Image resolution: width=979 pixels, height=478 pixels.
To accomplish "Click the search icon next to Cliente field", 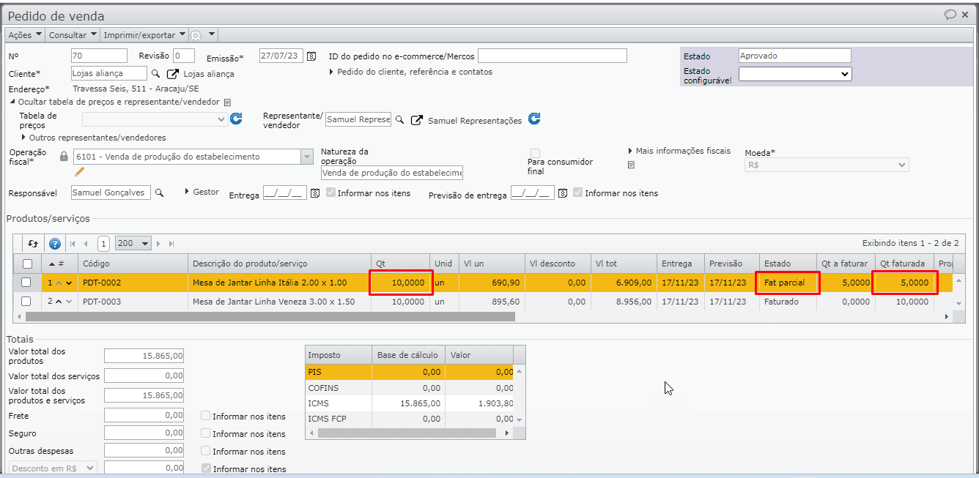I will [155, 74].
